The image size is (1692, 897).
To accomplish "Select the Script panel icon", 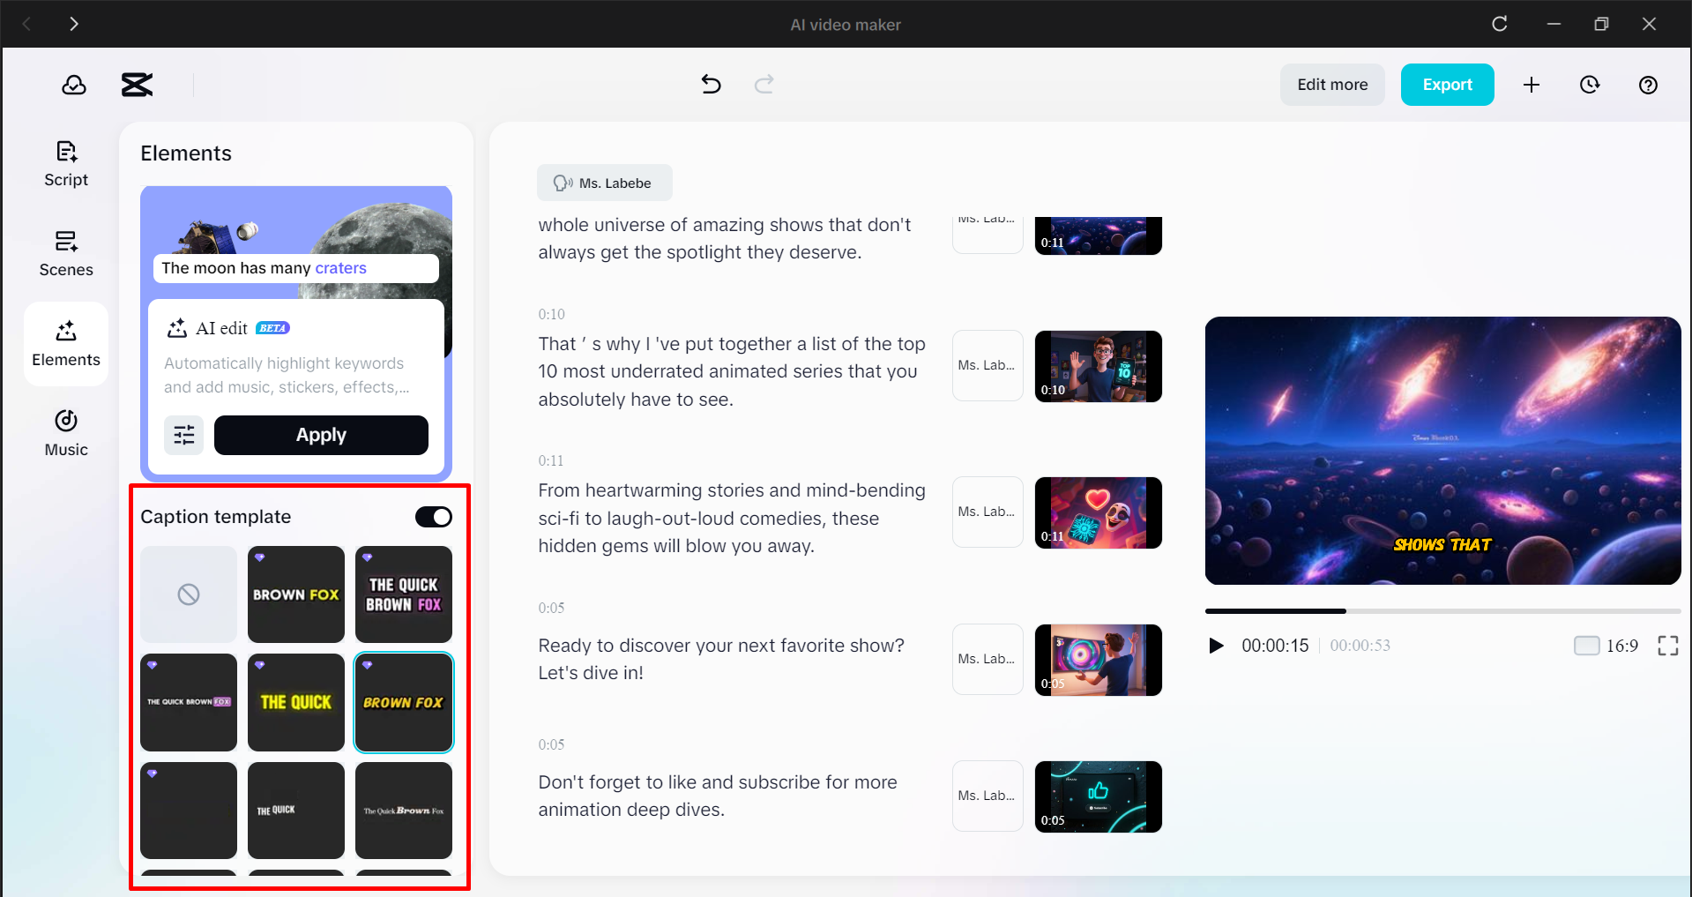I will click(65, 163).
